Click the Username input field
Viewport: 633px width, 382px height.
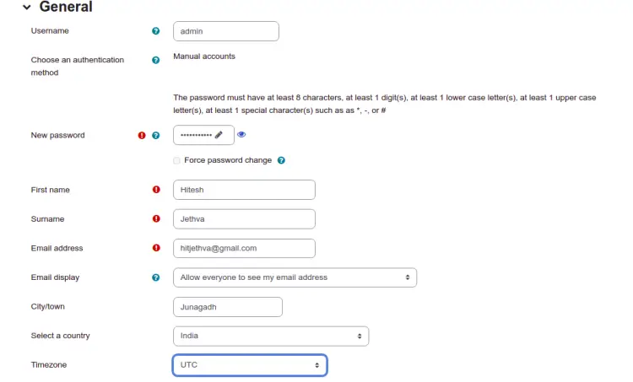[226, 31]
